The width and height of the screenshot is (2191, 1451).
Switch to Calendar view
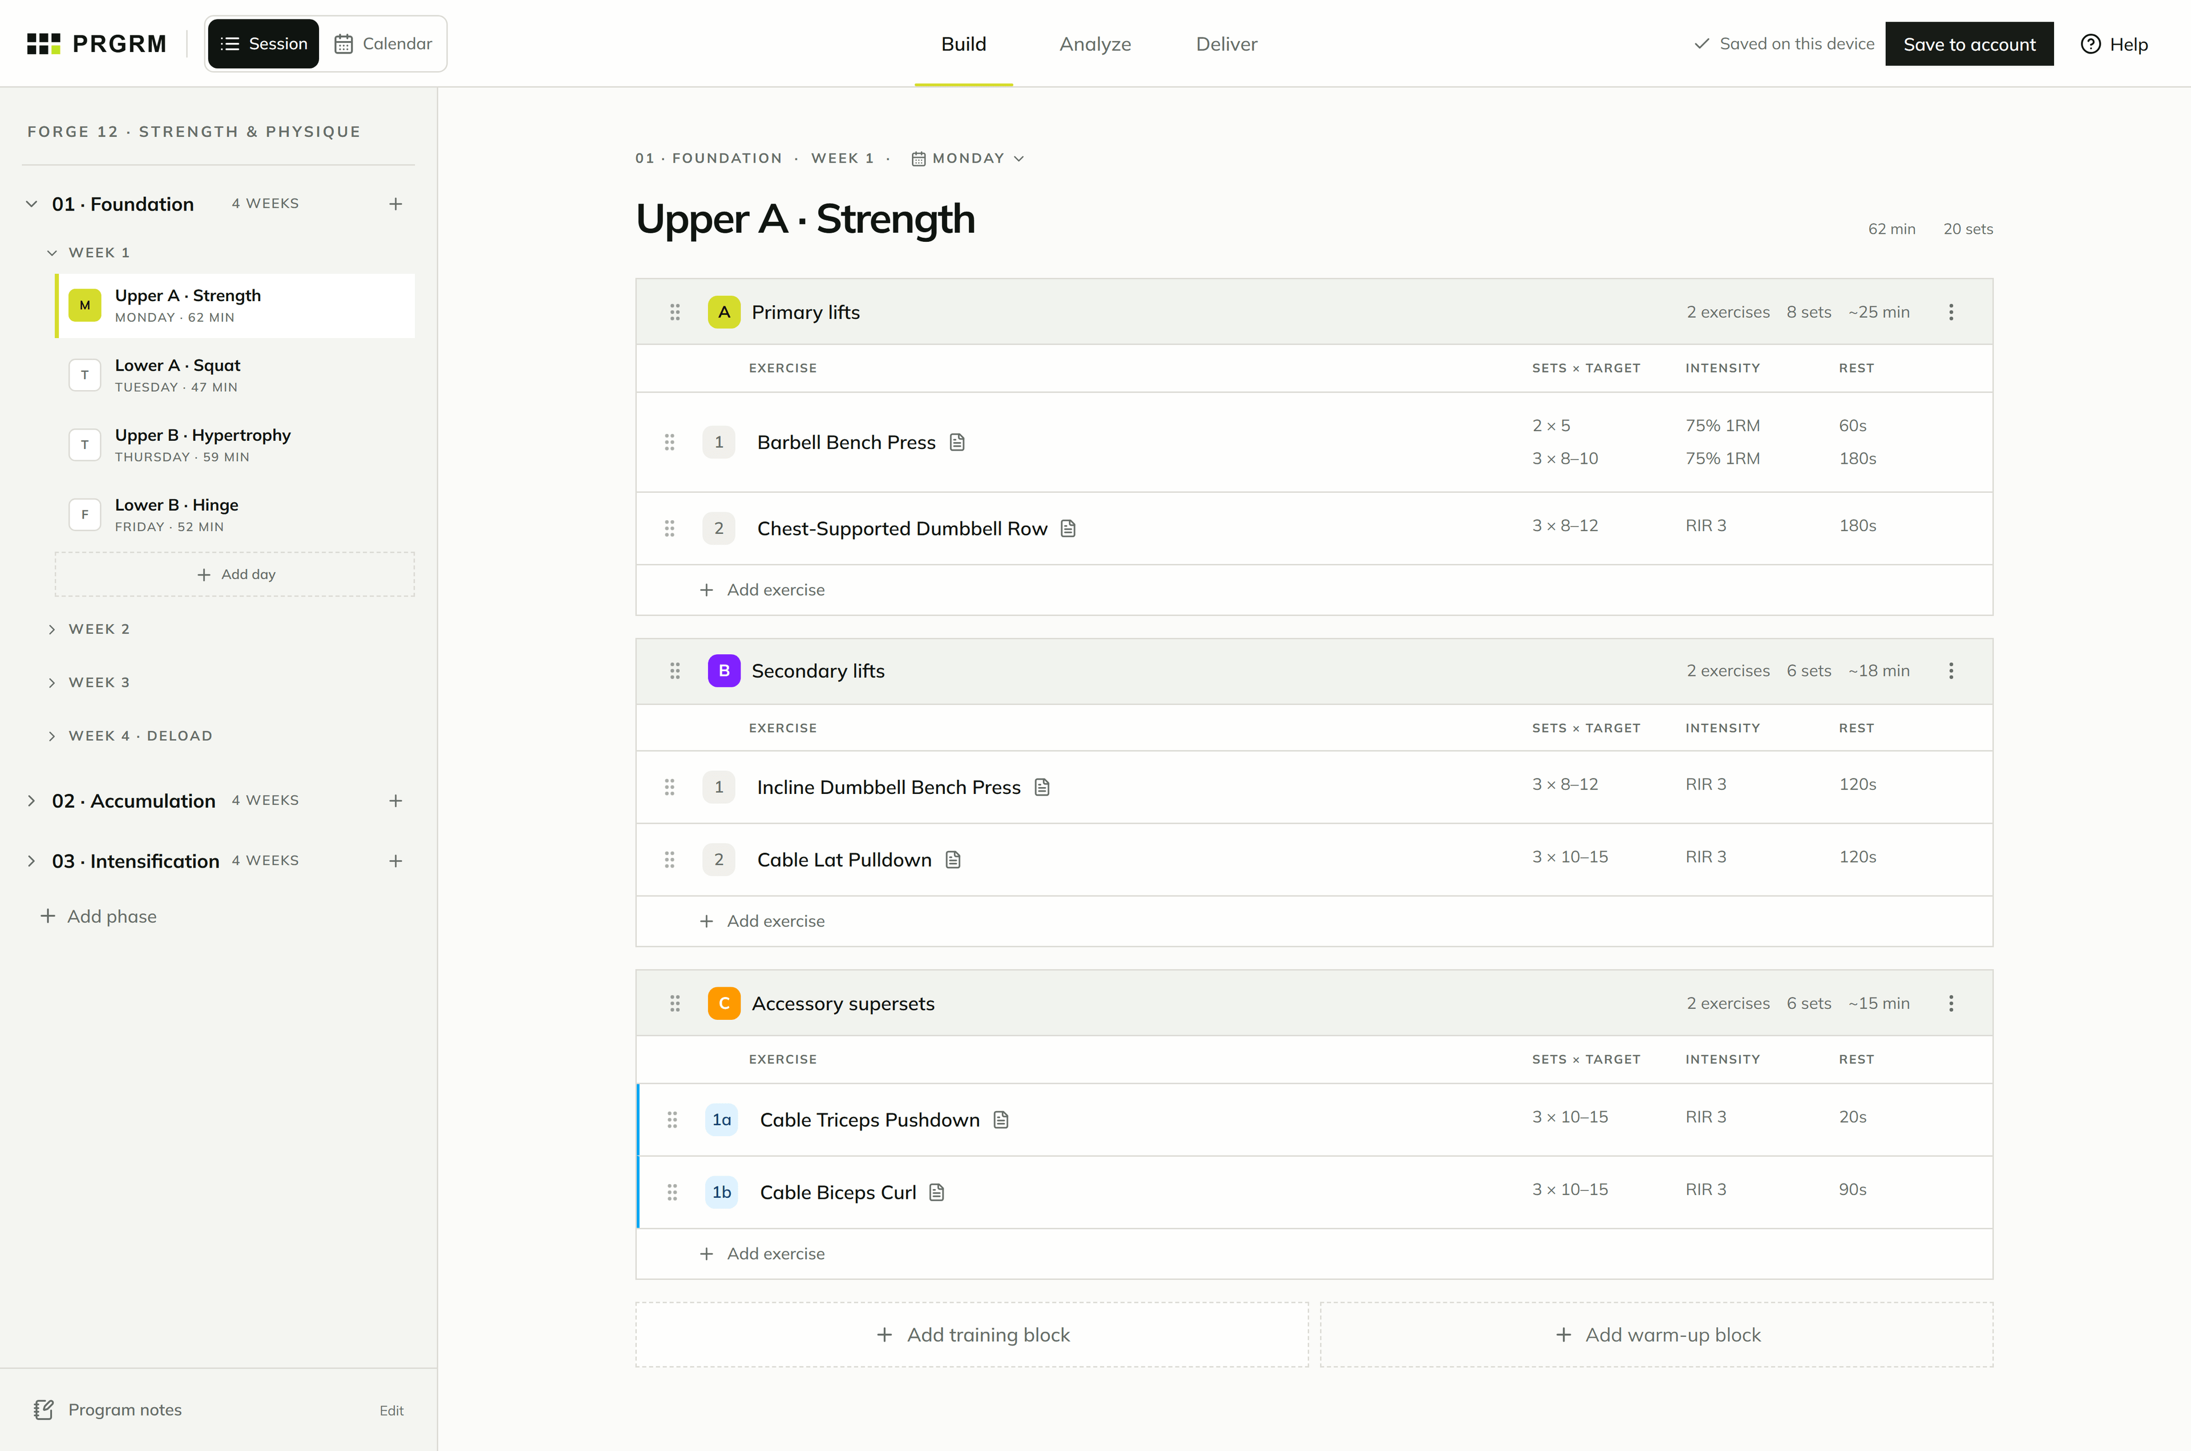coord(383,43)
